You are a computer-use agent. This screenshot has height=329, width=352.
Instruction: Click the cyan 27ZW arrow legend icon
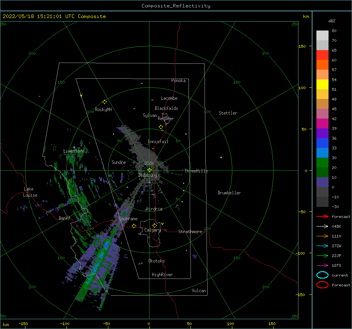coord(322,246)
